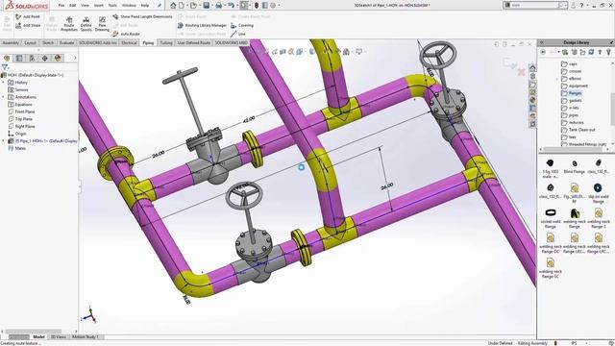The height and width of the screenshot is (346, 615).
Task: Expand the Annotations tree item
Action: [4, 97]
